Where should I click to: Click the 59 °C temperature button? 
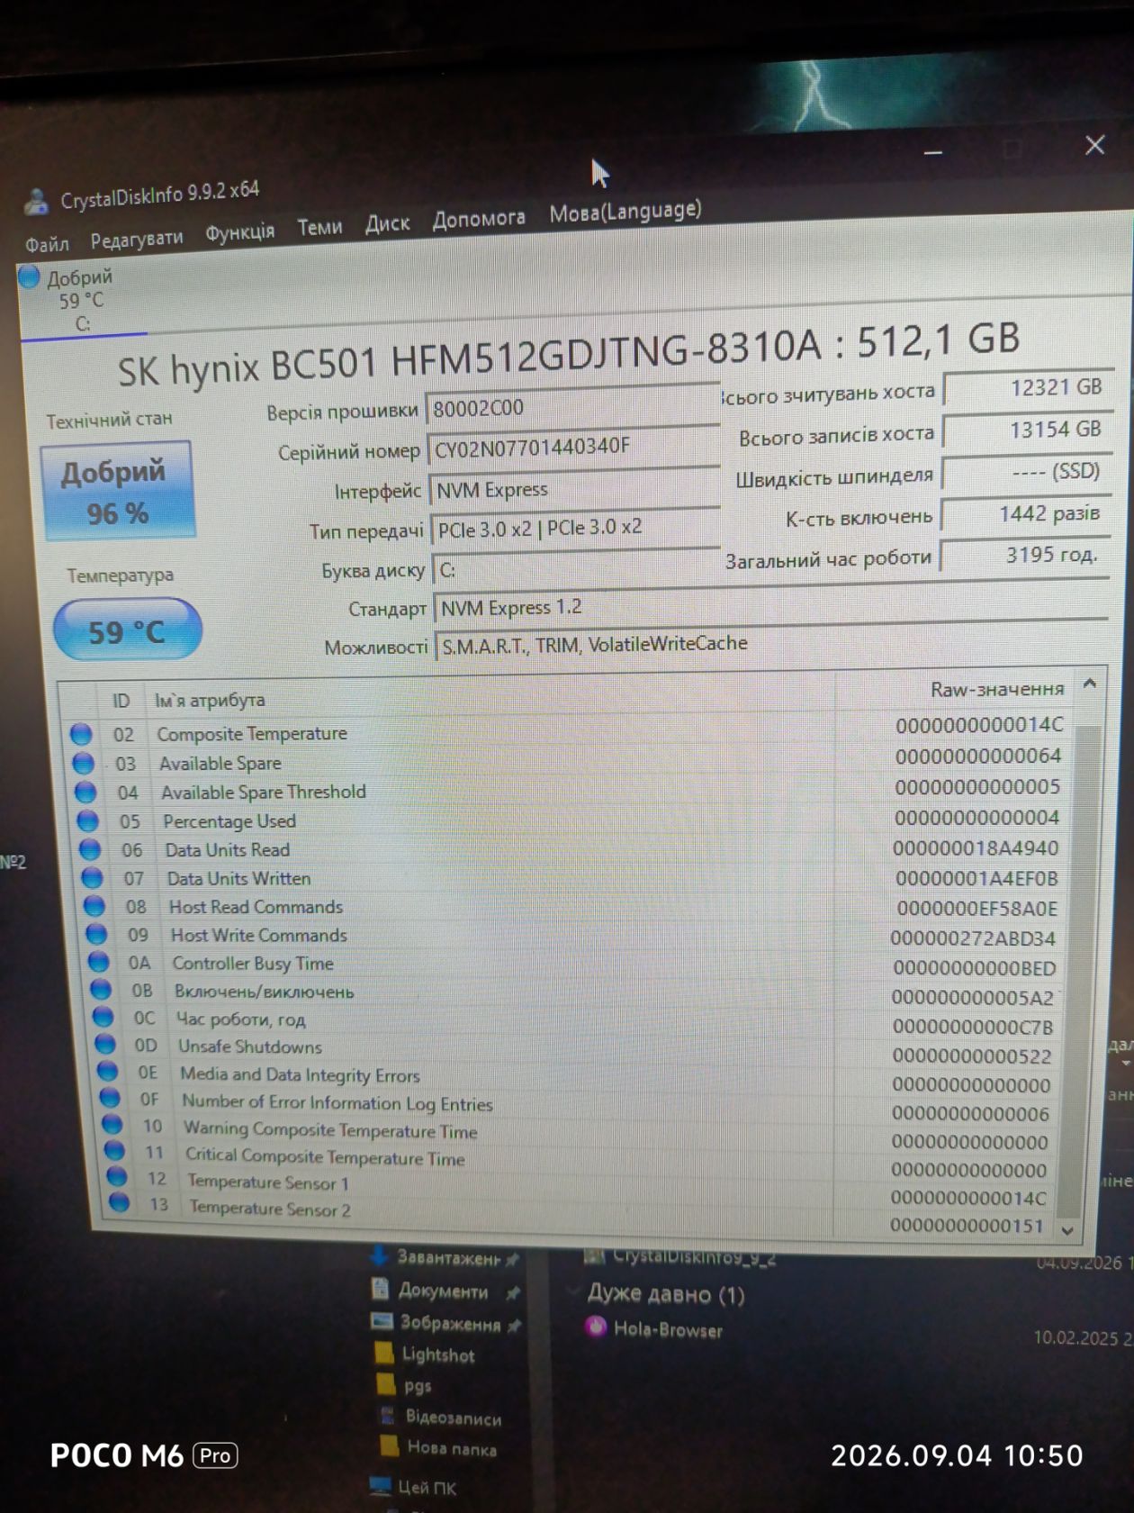[127, 630]
